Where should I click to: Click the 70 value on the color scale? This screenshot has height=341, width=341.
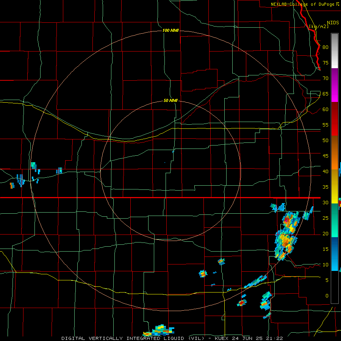tap(325, 78)
